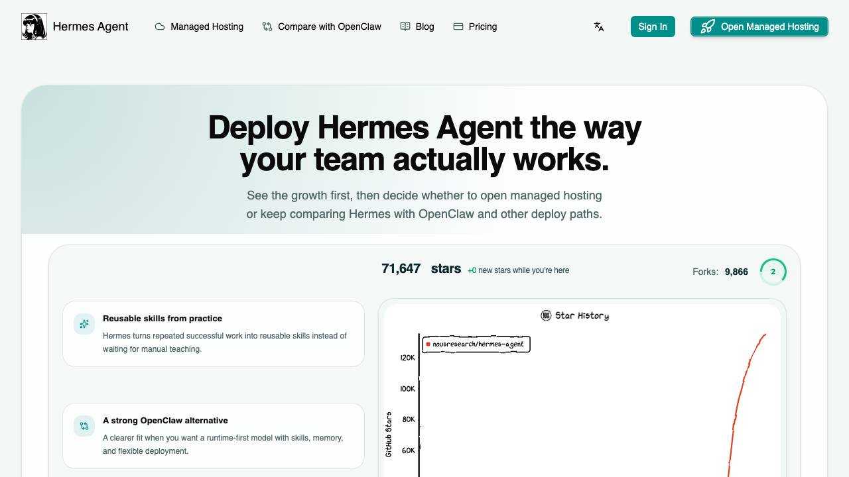The height and width of the screenshot is (477, 849).
Task: Click the Forks 9,866 count
Action: tap(720, 272)
